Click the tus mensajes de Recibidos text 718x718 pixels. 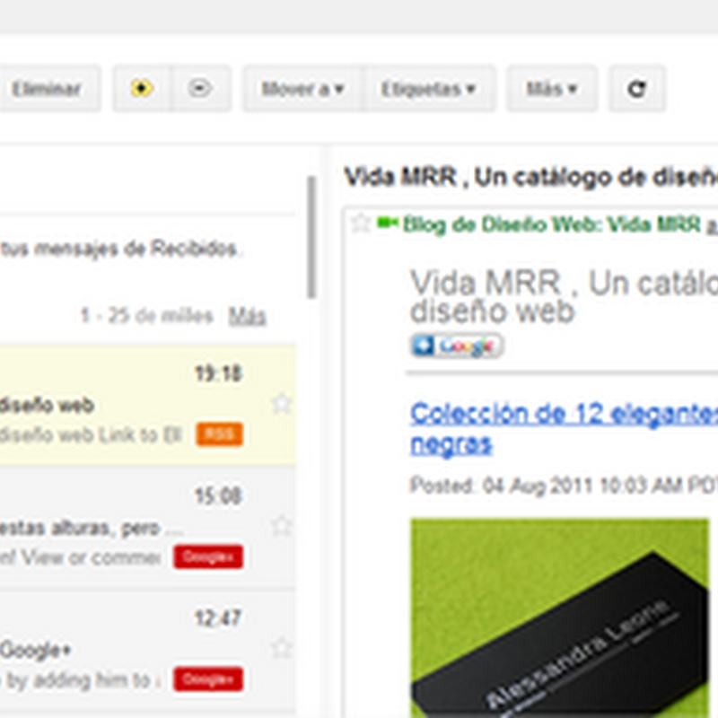119,249
